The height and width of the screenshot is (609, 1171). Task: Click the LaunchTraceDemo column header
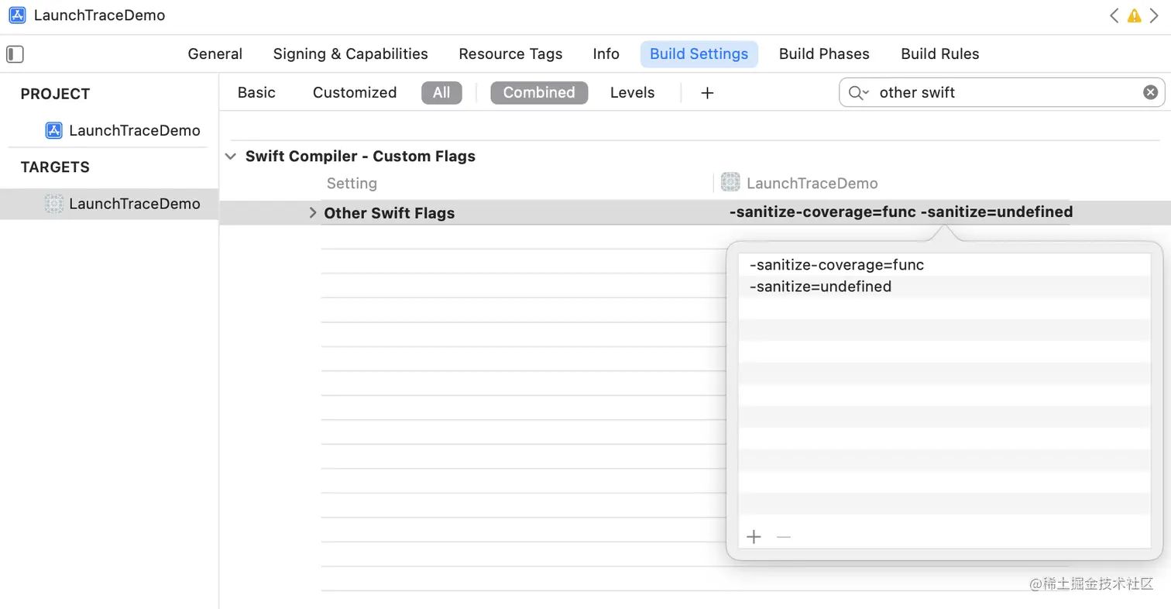[812, 184]
